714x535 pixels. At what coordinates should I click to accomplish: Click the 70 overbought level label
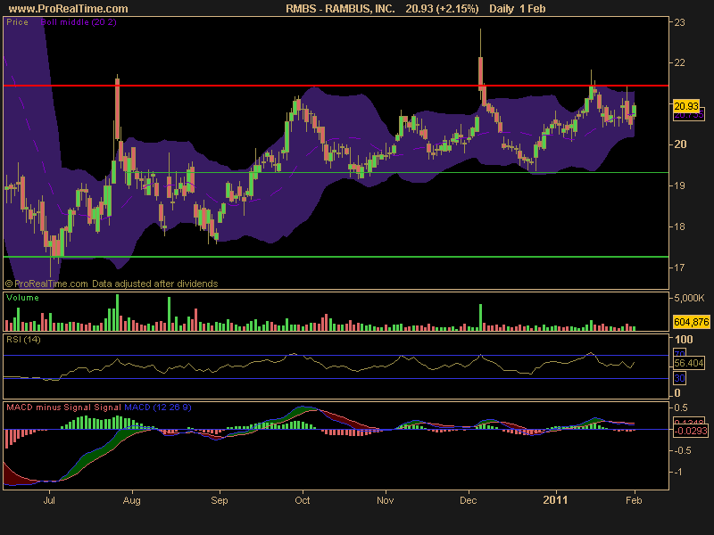tap(679, 353)
